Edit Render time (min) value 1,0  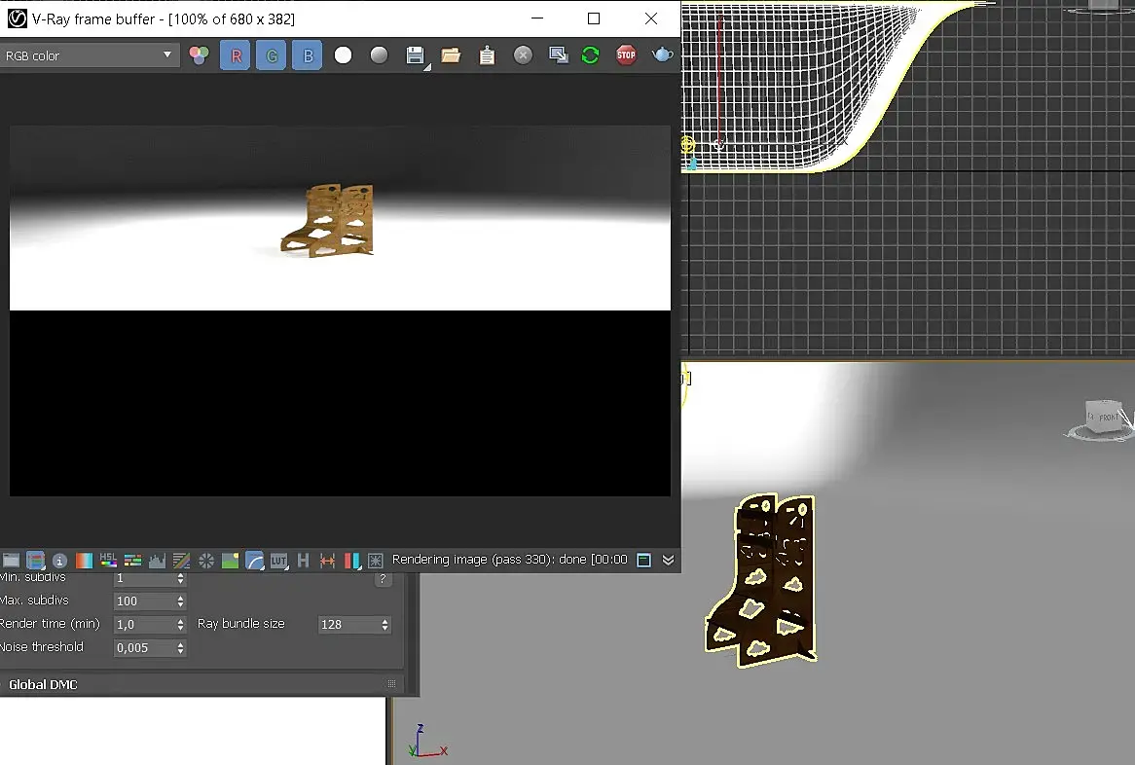pos(144,625)
